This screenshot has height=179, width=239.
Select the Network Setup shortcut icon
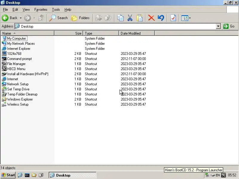4,84
